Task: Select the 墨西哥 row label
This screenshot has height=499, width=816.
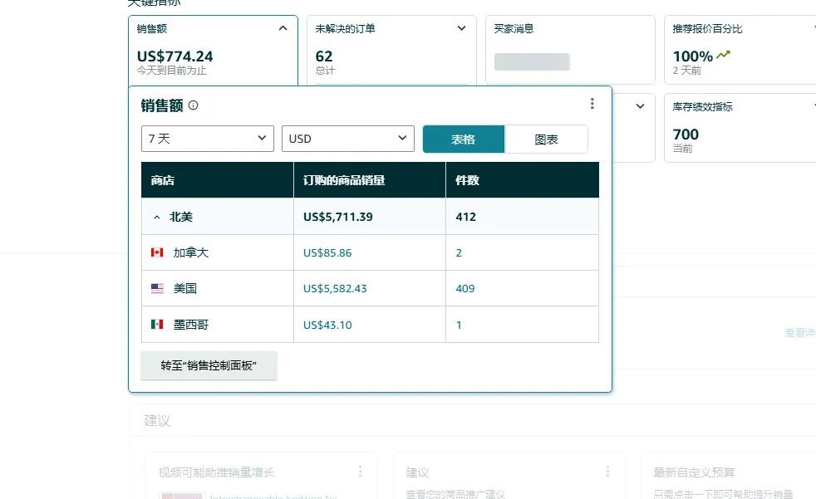Action: (x=191, y=325)
